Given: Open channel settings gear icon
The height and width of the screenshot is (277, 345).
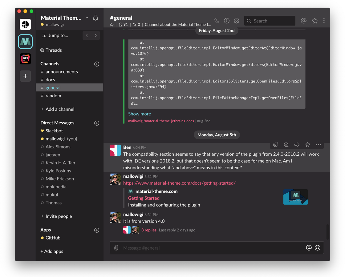Looking at the screenshot, I should (237, 21).
